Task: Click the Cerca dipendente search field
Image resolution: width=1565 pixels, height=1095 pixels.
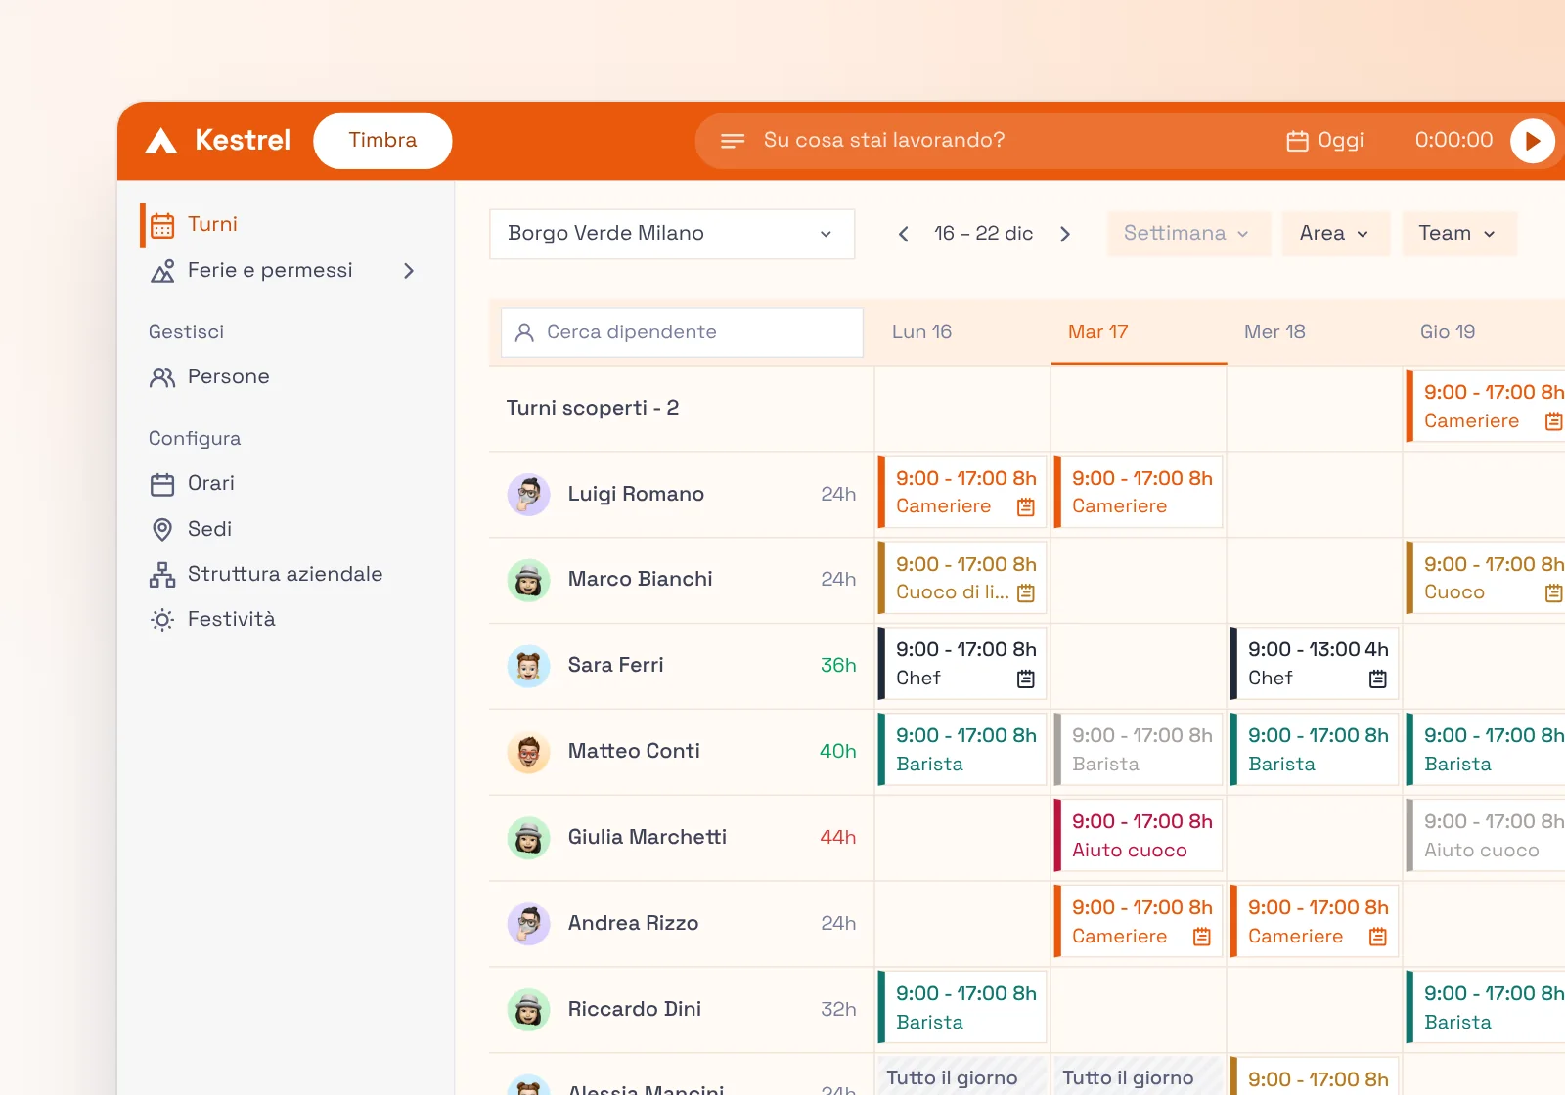Action: click(682, 332)
